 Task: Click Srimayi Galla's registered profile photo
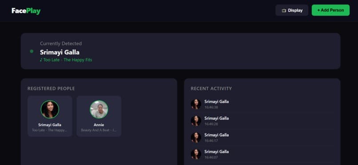50,109
